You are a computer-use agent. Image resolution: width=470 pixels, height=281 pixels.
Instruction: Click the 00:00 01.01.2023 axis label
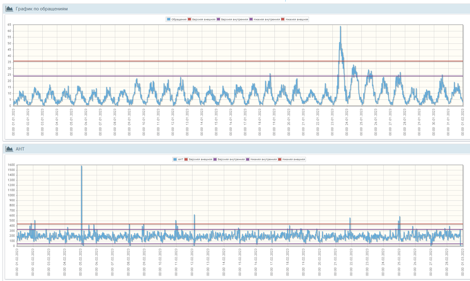13,122
